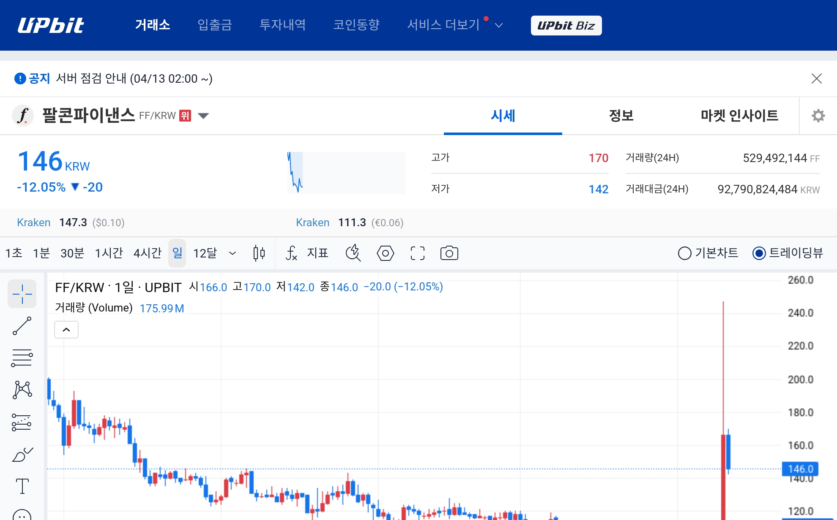Open the candlestick chart style picker
Screen dimensions: 837x520
tap(259, 253)
